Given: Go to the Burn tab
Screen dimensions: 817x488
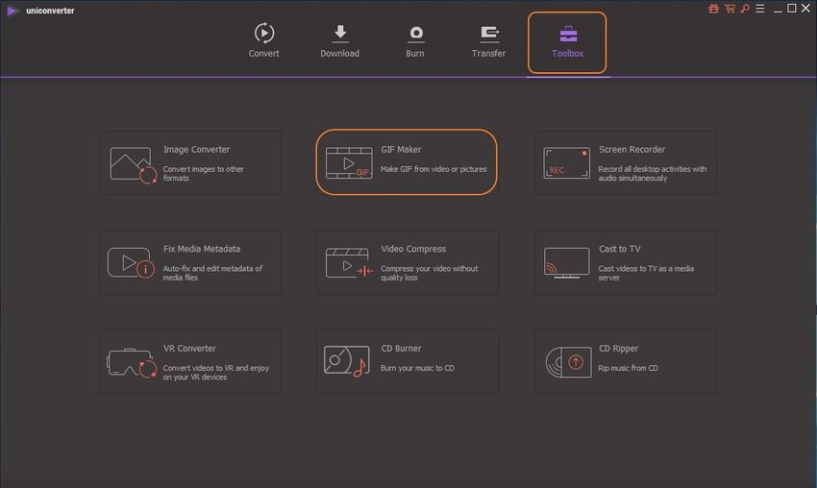Looking at the screenshot, I should tap(415, 41).
